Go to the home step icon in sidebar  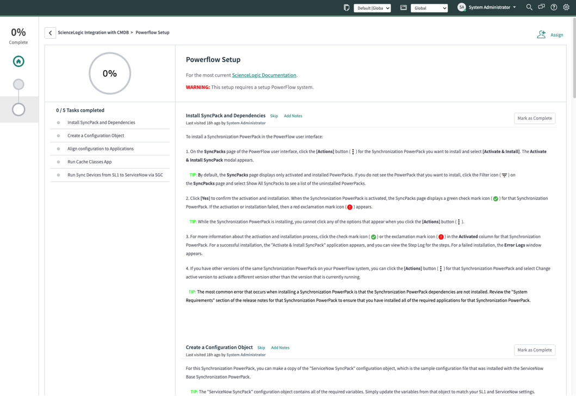18,61
